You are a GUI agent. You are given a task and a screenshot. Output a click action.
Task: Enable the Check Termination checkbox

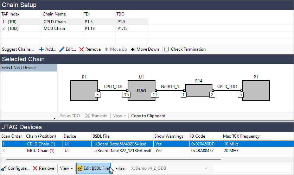[167, 49]
